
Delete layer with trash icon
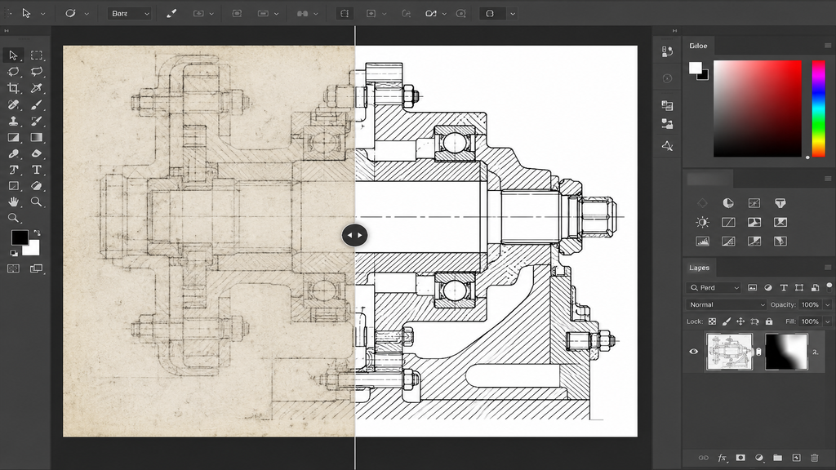pos(815,458)
